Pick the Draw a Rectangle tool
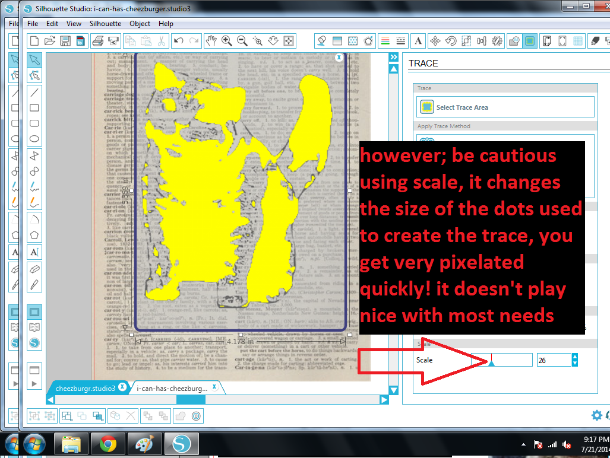The height and width of the screenshot is (458, 610). [x=34, y=108]
